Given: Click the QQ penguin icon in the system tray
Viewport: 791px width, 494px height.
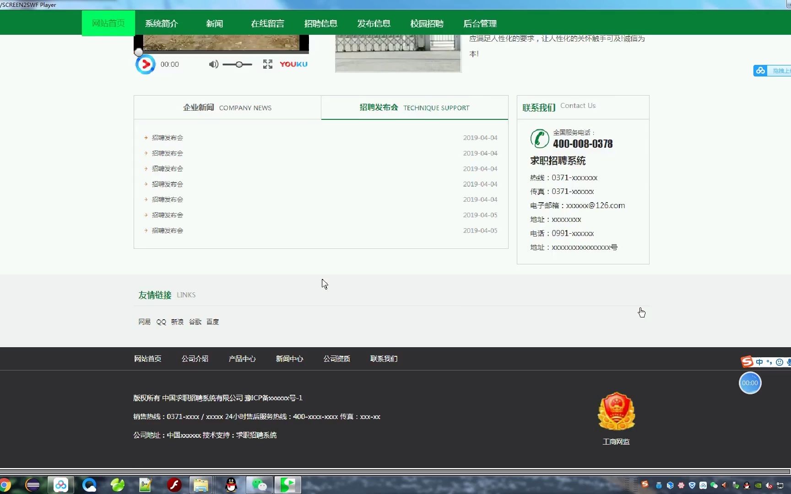Looking at the screenshot, I should 746,485.
